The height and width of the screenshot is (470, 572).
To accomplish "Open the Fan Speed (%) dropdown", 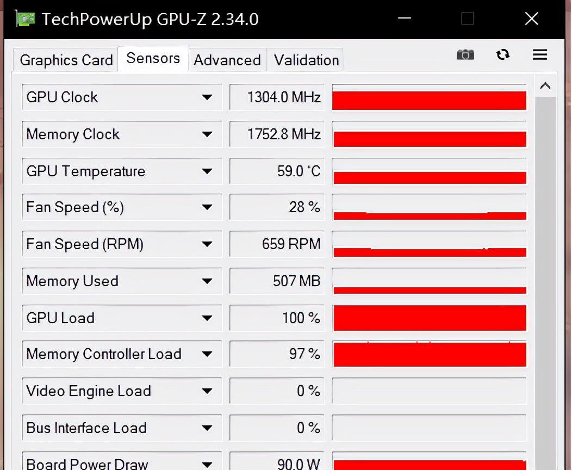I will [207, 207].
